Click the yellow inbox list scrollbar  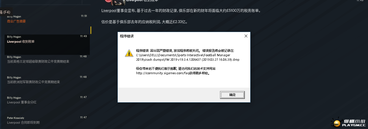click(91, 30)
